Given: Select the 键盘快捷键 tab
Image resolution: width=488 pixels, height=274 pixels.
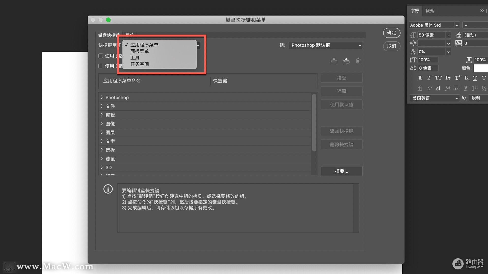Looking at the screenshot, I should coord(109,35).
